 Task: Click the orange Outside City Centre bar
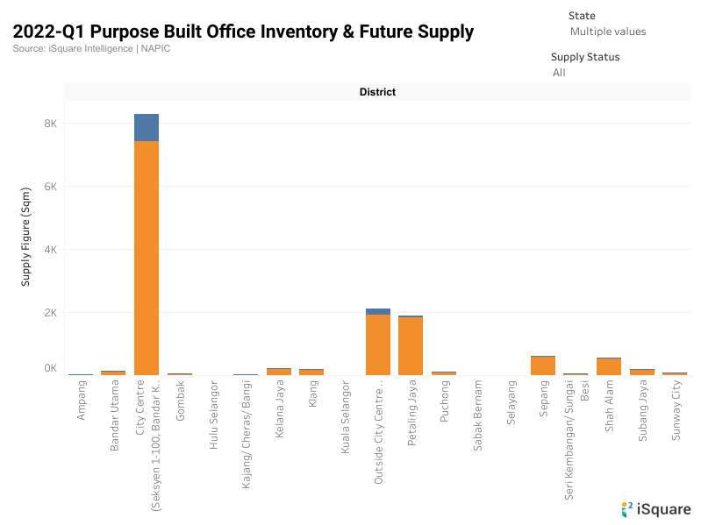point(378,344)
